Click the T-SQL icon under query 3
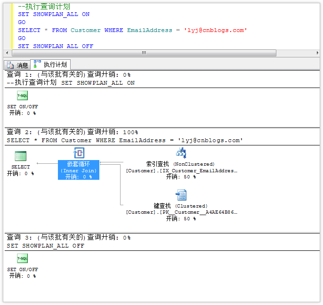Screen dimensions: 323x305 [x=22, y=258]
